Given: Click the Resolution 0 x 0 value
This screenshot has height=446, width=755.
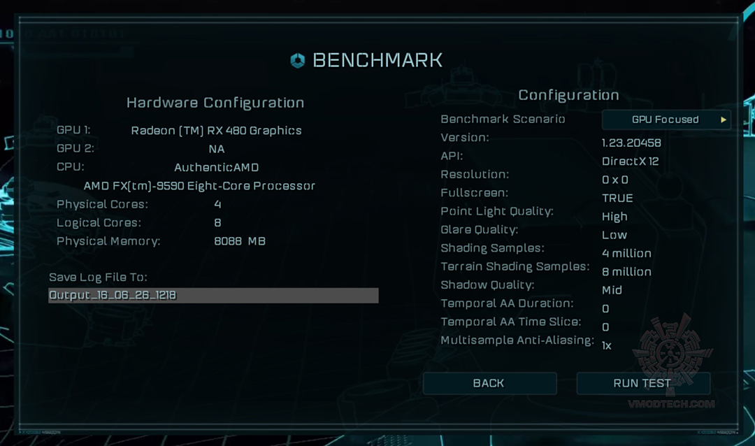Looking at the screenshot, I should point(615,180).
